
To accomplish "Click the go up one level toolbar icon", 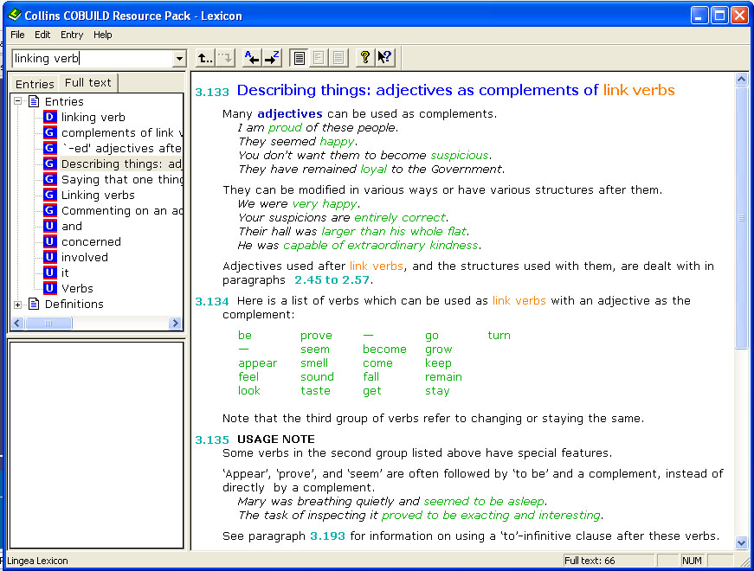I will 205,58.
